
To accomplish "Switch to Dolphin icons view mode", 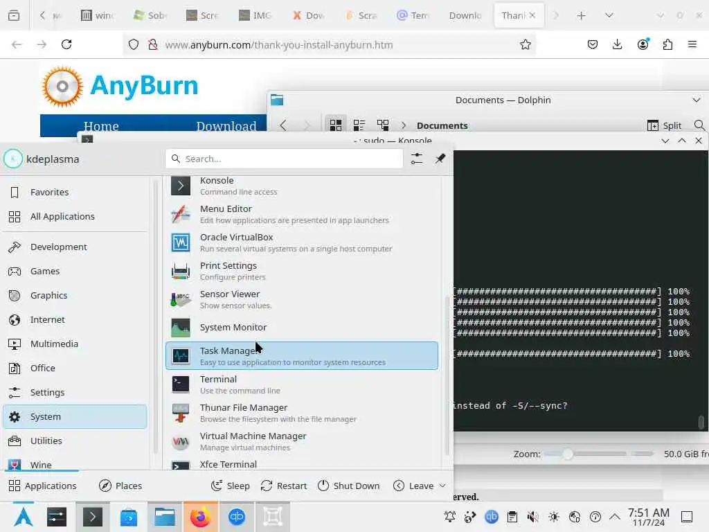I will pos(336,125).
